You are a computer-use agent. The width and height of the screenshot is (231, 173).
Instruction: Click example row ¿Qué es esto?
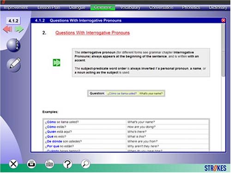click(x=55, y=137)
